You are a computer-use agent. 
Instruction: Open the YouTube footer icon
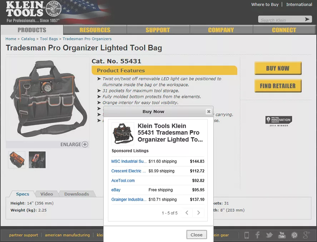tap(282, 235)
